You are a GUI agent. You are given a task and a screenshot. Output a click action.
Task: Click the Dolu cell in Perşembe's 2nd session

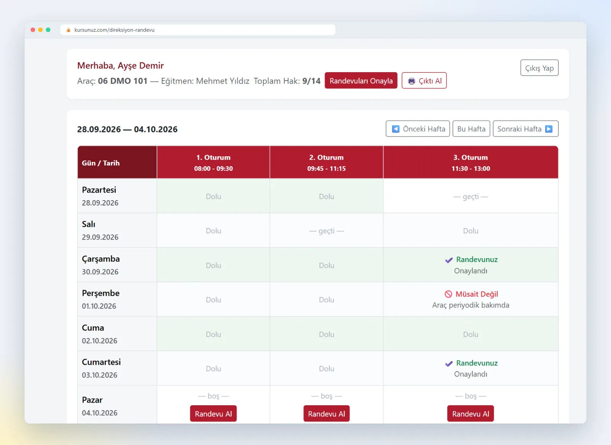coord(327,300)
